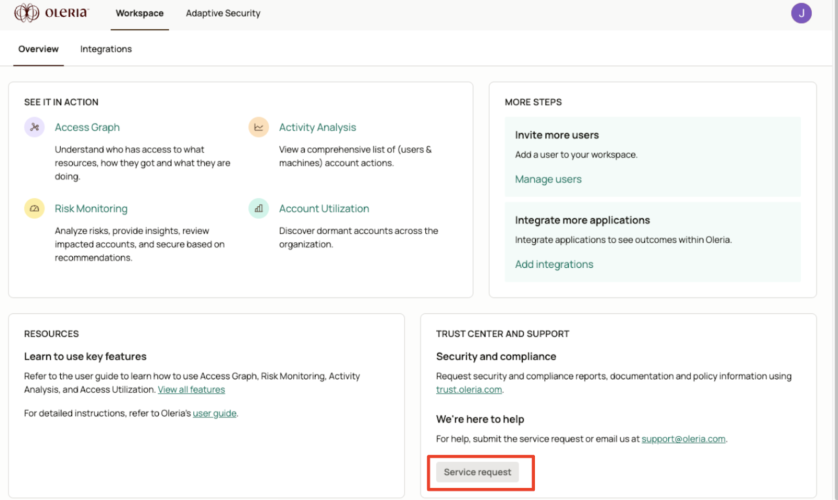The height and width of the screenshot is (500, 838).
Task: Click the 'RESOURCES' section title
Action: pos(51,334)
